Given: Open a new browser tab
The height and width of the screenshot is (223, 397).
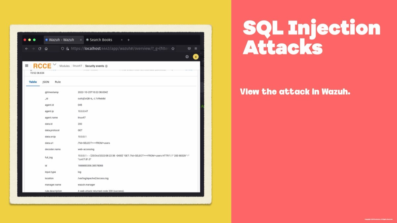Looking at the screenshot, I should [129, 40].
